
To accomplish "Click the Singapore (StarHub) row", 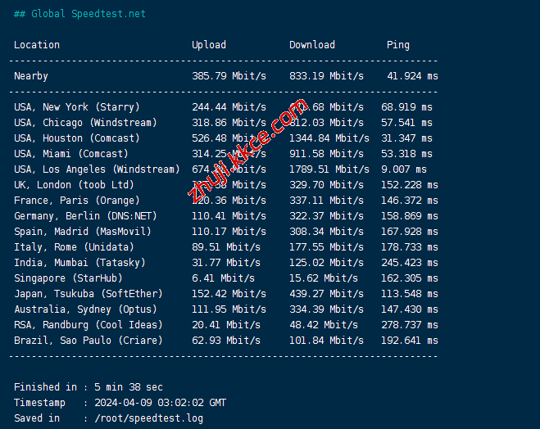I will 68,278.
